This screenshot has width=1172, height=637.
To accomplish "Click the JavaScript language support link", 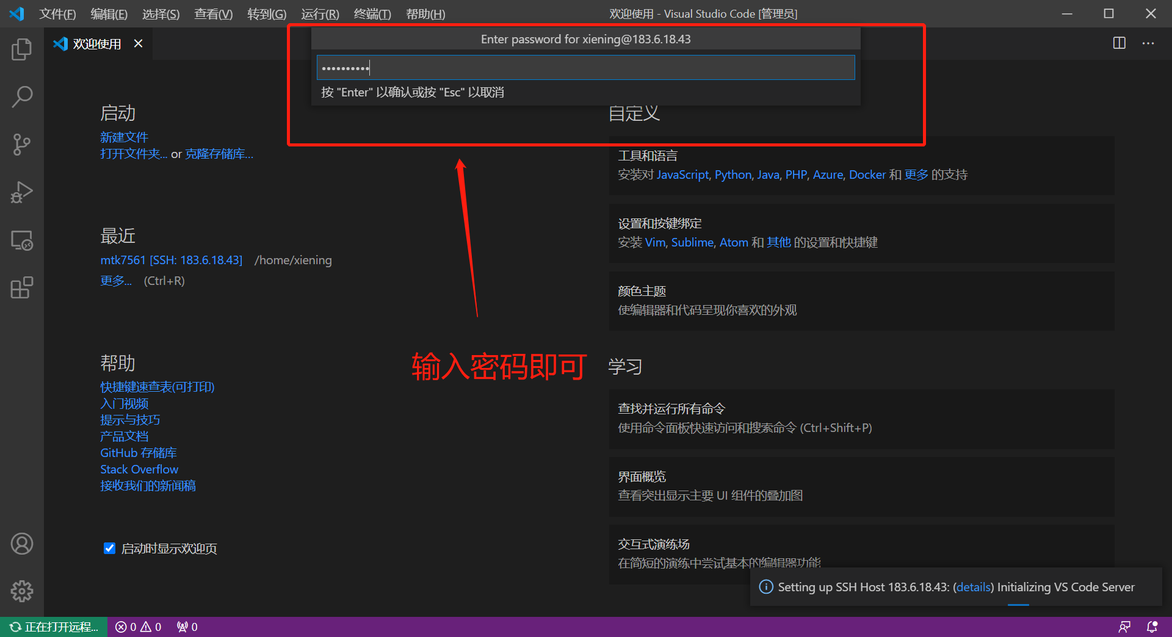I will pos(682,175).
